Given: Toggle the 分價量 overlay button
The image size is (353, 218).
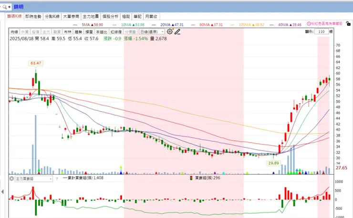Looking at the screenshot, I should [x=130, y=32].
